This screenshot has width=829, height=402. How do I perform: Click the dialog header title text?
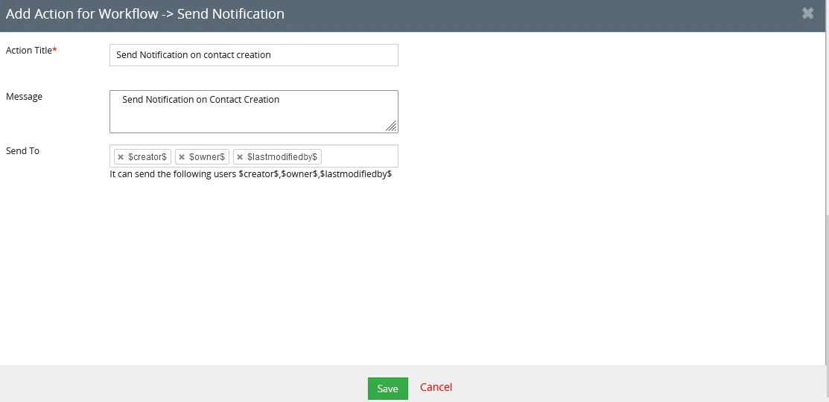tap(145, 14)
